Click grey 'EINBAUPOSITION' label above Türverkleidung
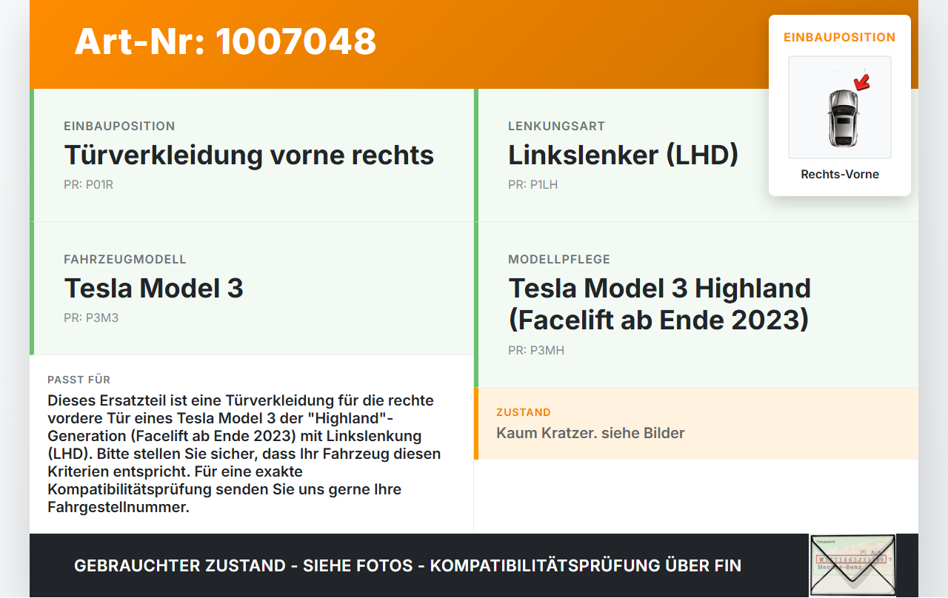The height and width of the screenshot is (598, 948). (x=119, y=127)
